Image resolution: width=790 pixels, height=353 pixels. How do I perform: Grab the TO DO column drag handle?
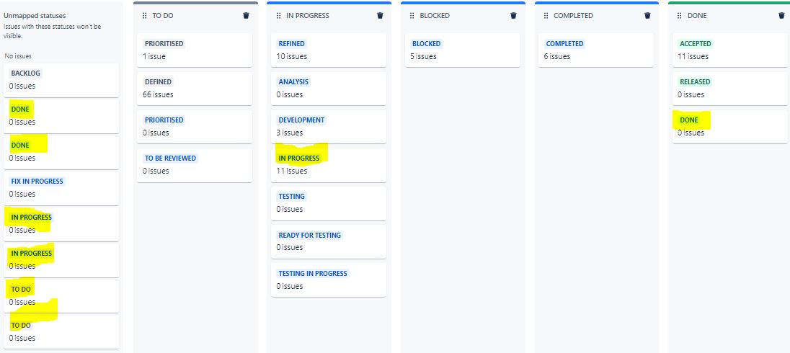click(x=145, y=16)
